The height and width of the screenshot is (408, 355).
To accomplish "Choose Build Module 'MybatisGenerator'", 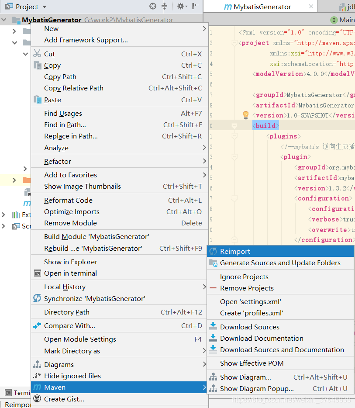I will (120, 236).
